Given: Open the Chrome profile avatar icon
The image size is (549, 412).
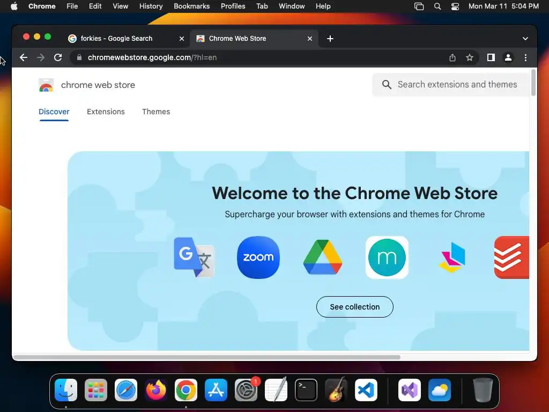Looking at the screenshot, I should (508, 57).
